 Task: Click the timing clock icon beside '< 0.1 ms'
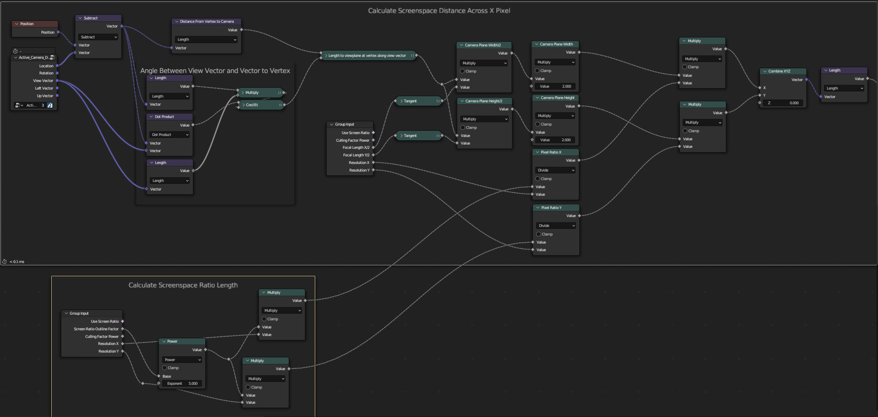[x=5, y=262]
